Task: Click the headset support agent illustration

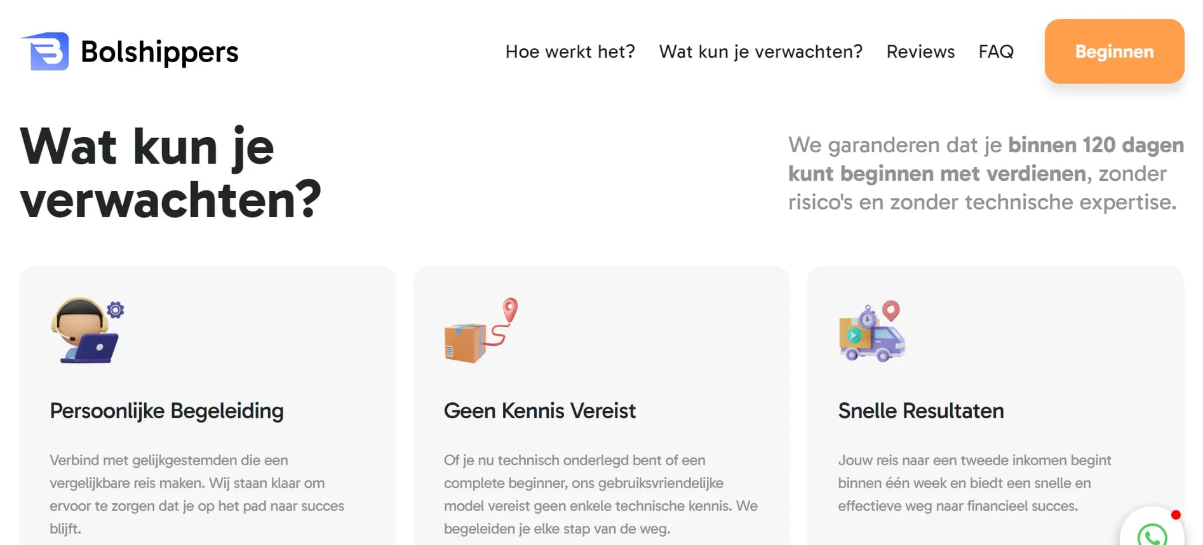Action: [88, 330]
